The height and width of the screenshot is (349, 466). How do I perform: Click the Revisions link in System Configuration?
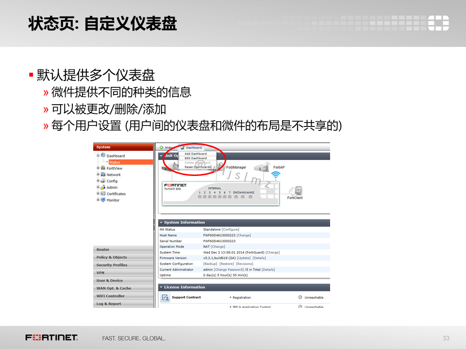click(245, 264)
